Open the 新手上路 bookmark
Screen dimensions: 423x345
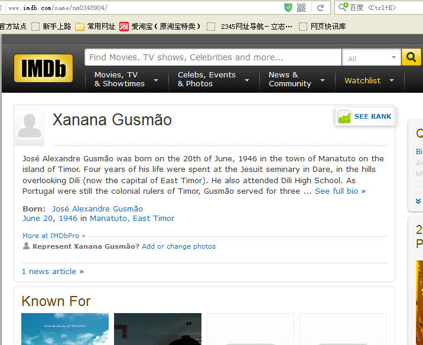(x=51, y=27)
